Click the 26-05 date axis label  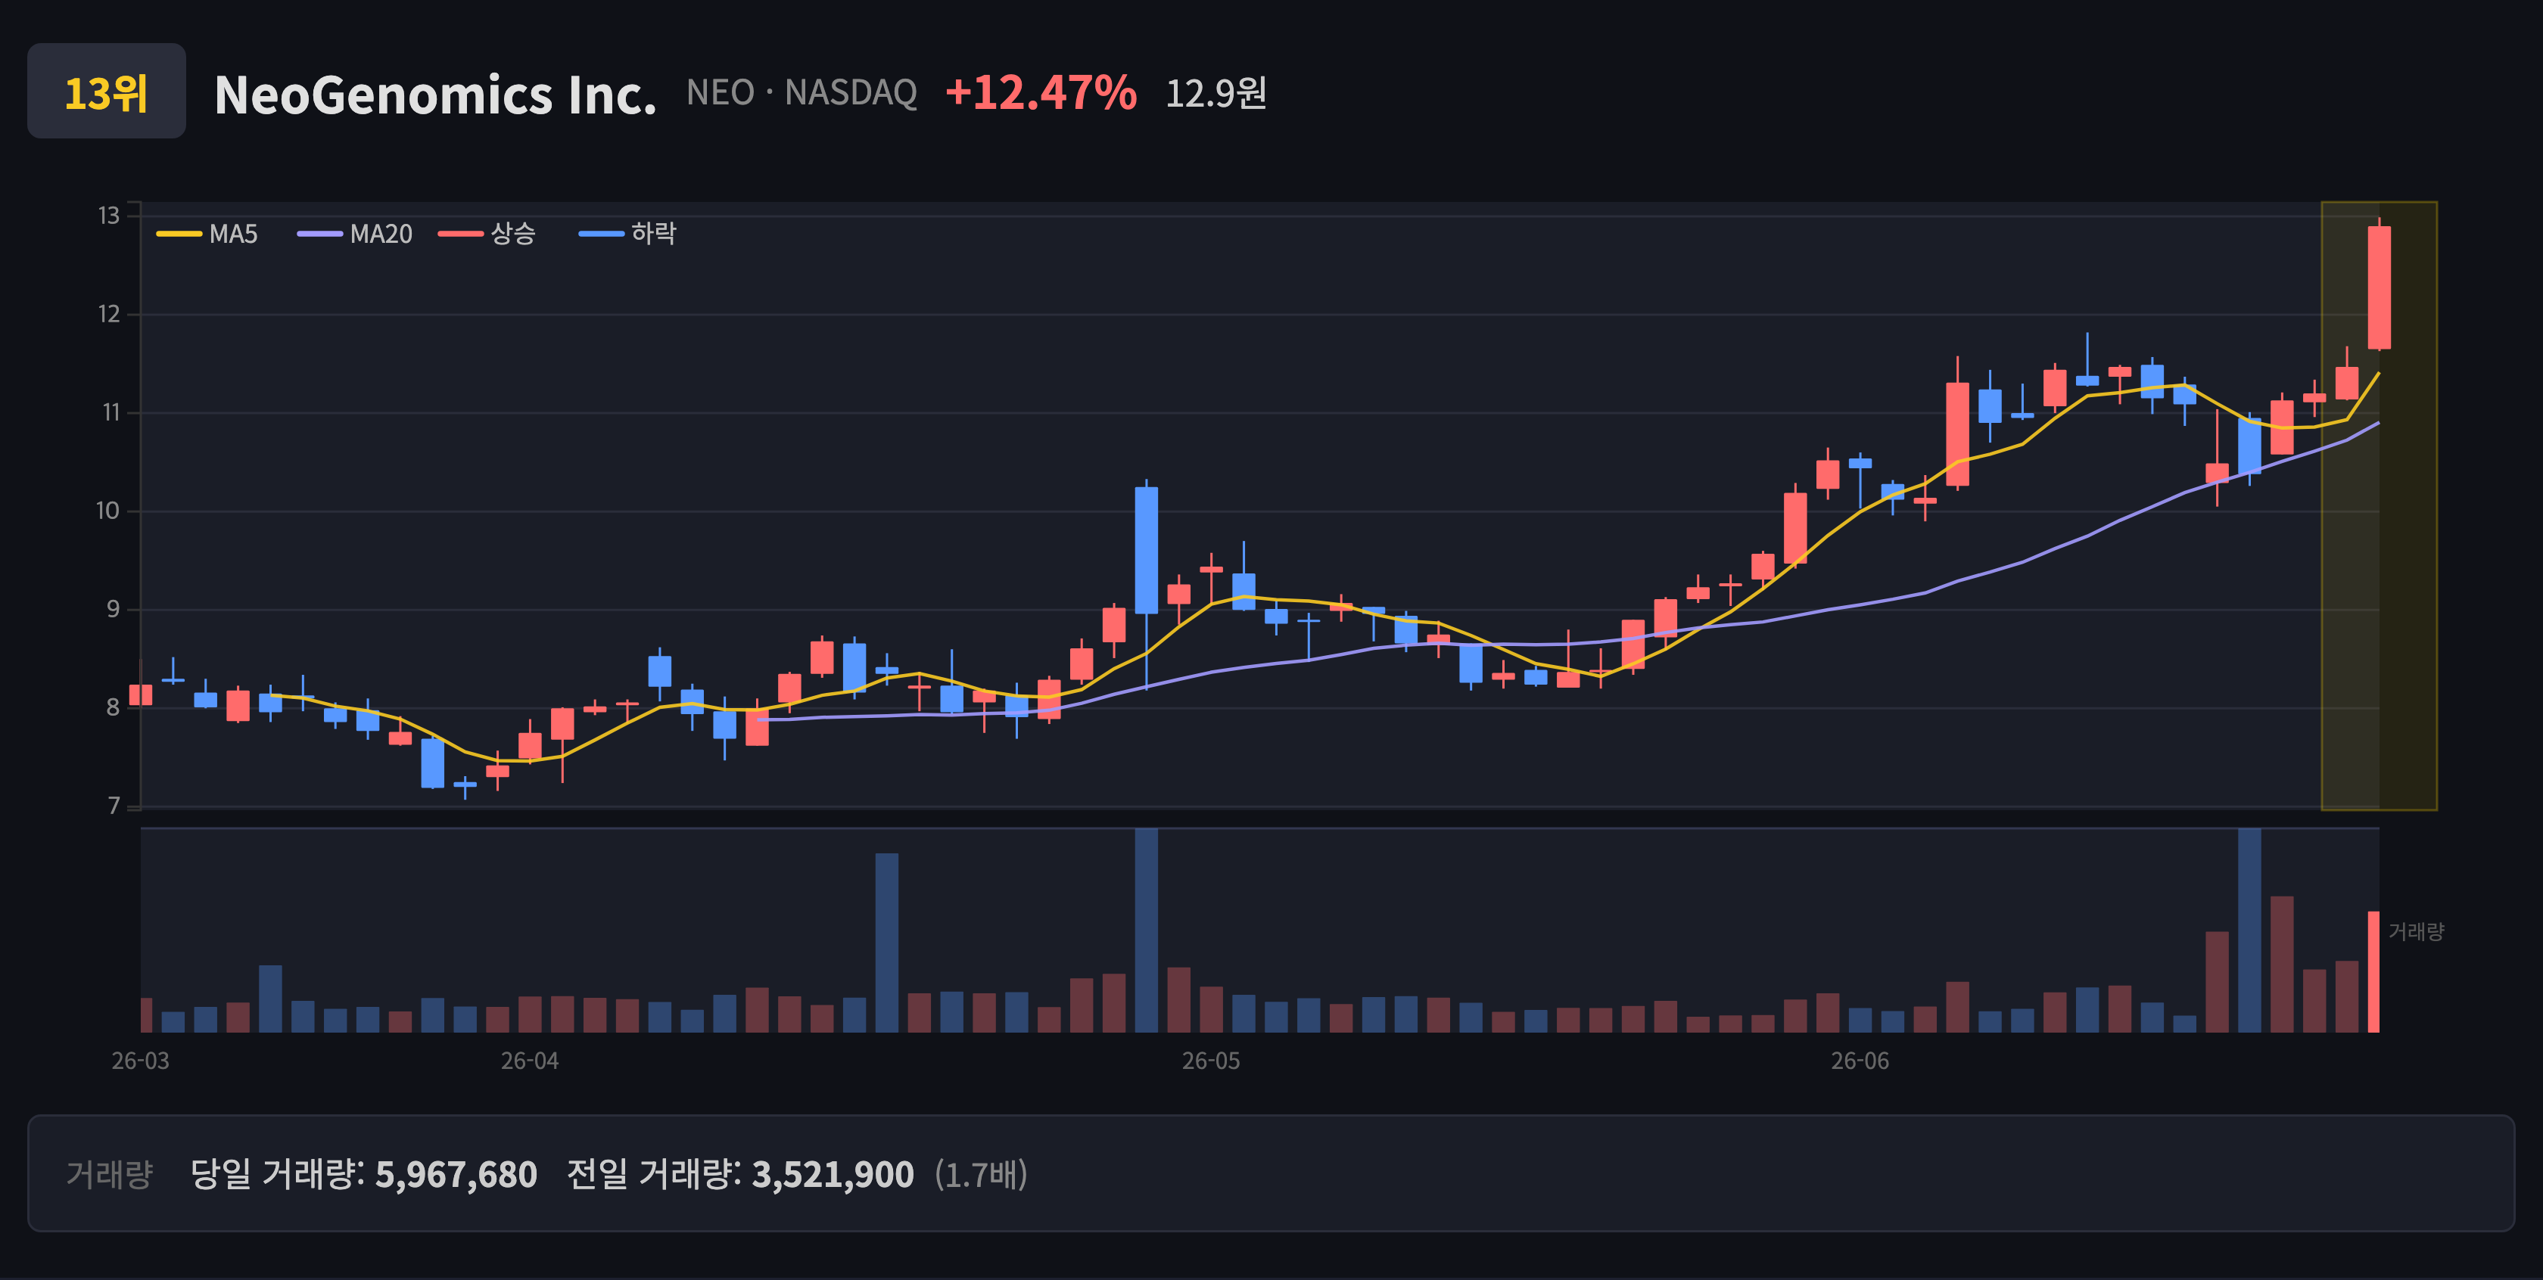pos(1211,1061)
